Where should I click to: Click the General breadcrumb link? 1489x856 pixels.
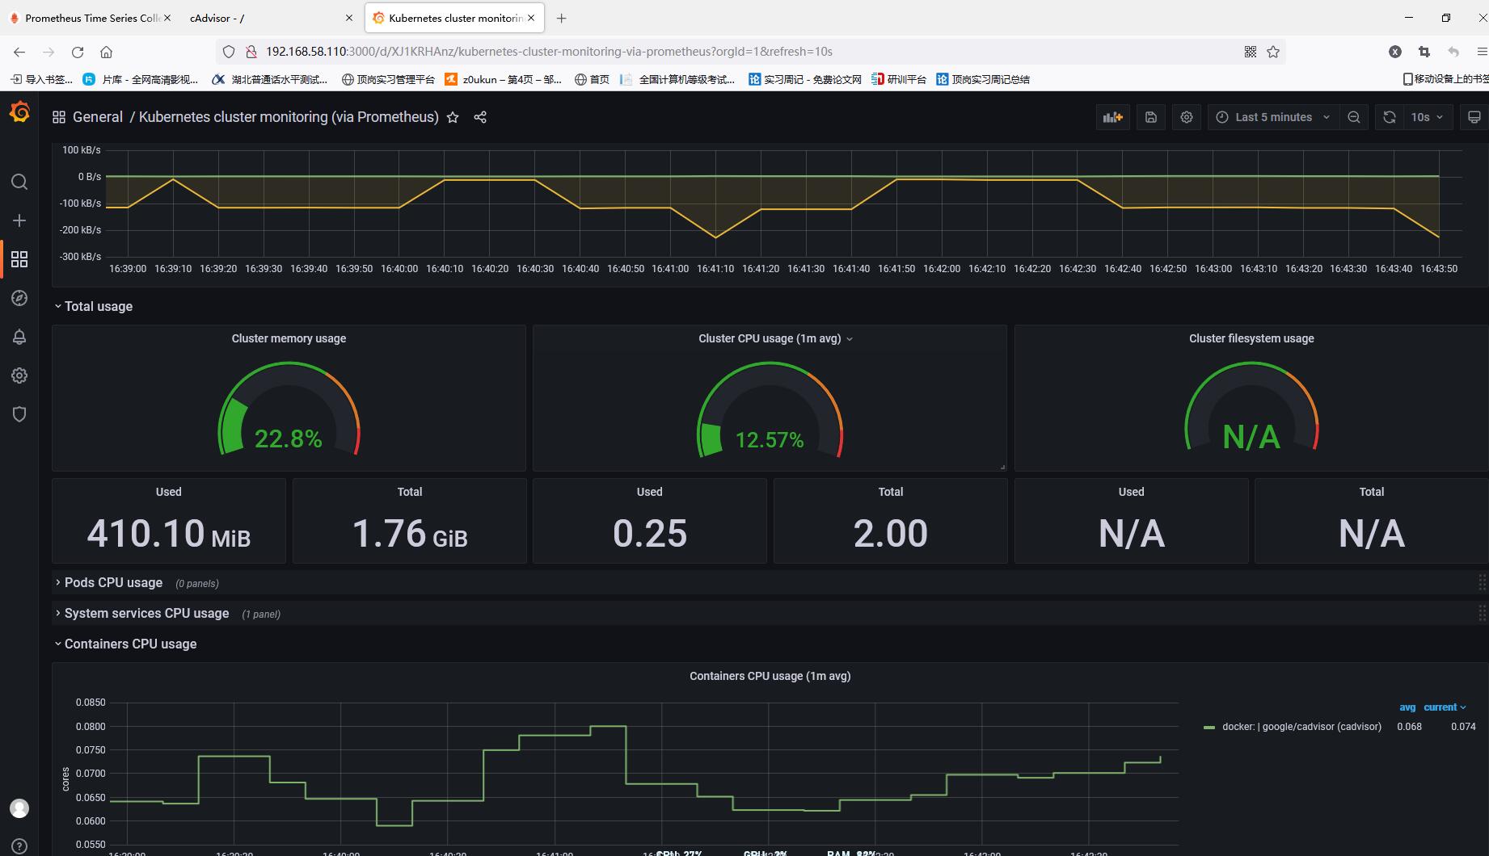(98, 117)
